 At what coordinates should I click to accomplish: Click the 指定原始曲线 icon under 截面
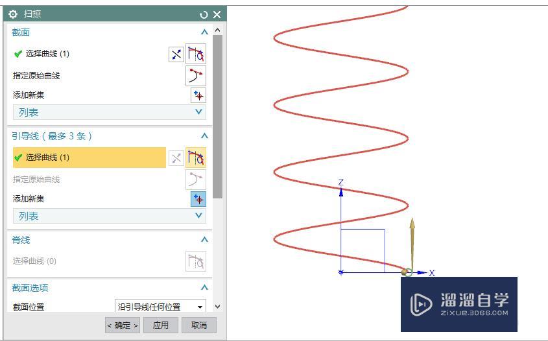(x=196, y=76)
